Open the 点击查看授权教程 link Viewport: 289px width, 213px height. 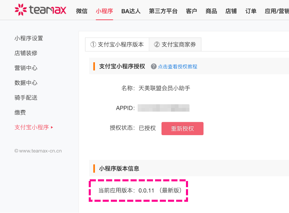[177, 67]
